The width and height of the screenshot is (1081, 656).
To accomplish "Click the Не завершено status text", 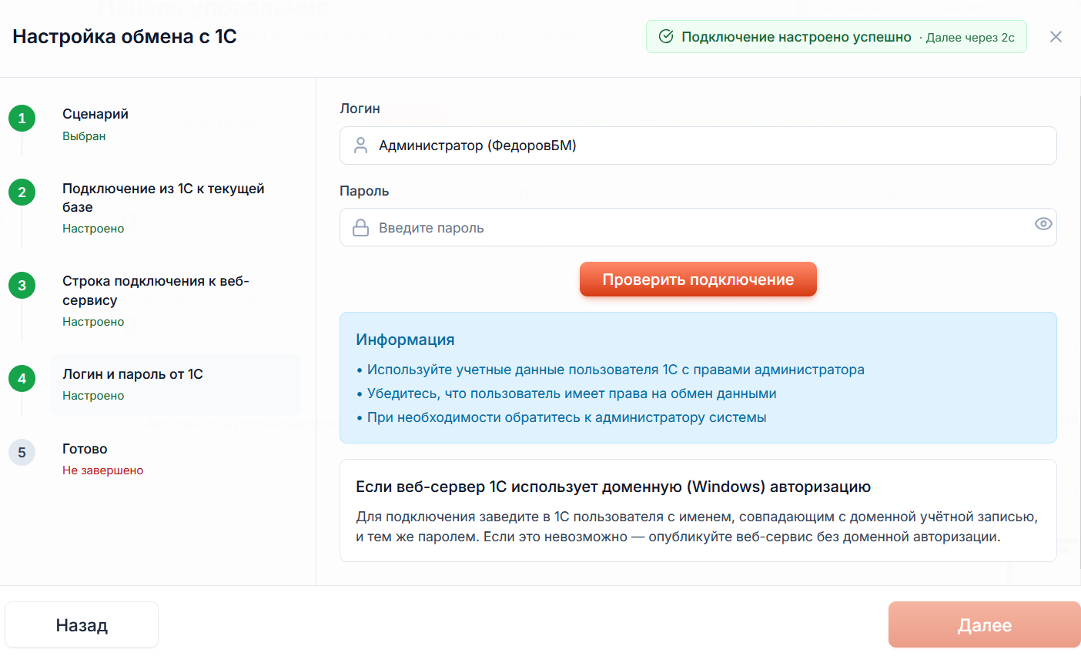I will pos(102,470).
